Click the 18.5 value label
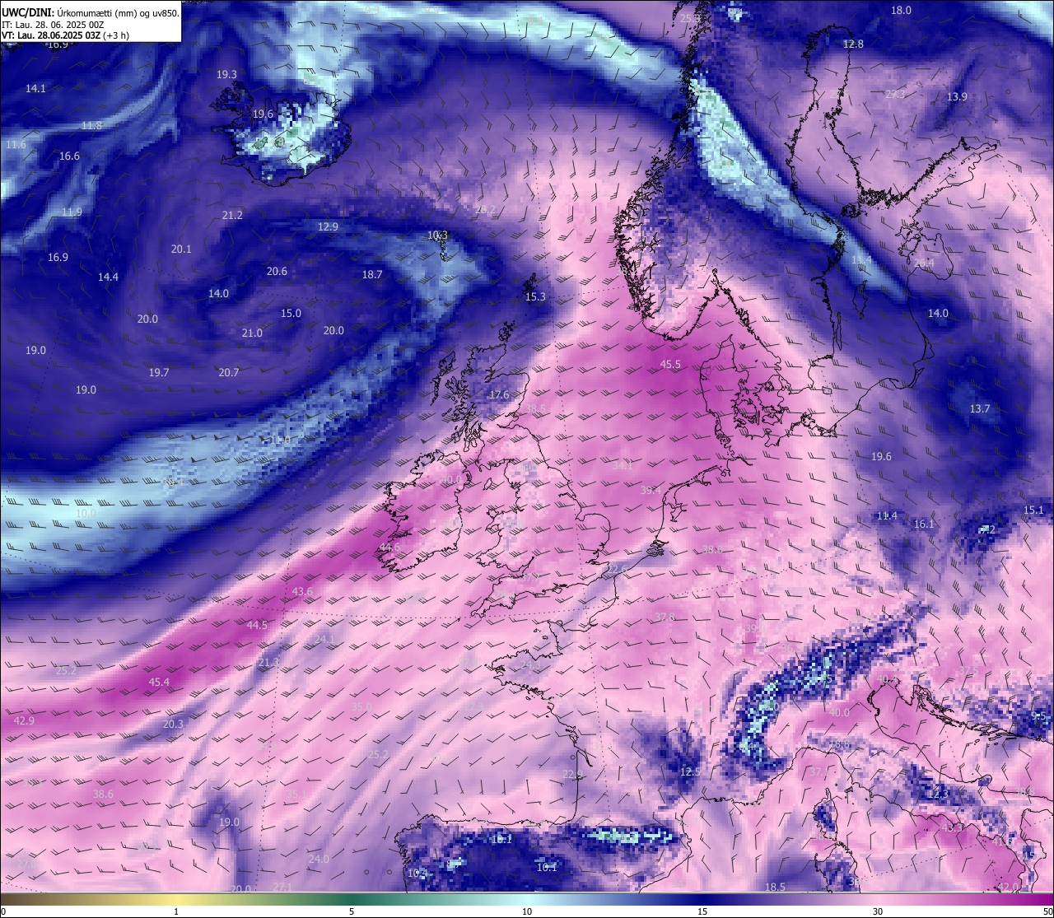The height and width of the screenshot is (918, 1054). (x=775, y=887)
